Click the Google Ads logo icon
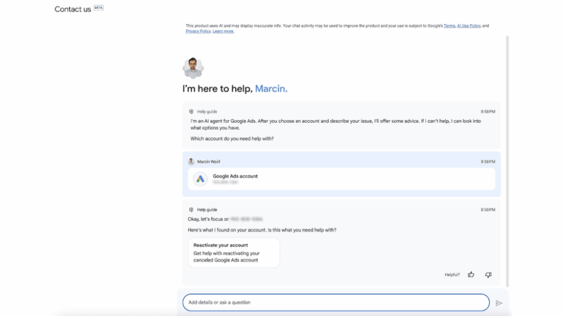 pyautogui.click(x=201, y=179)
